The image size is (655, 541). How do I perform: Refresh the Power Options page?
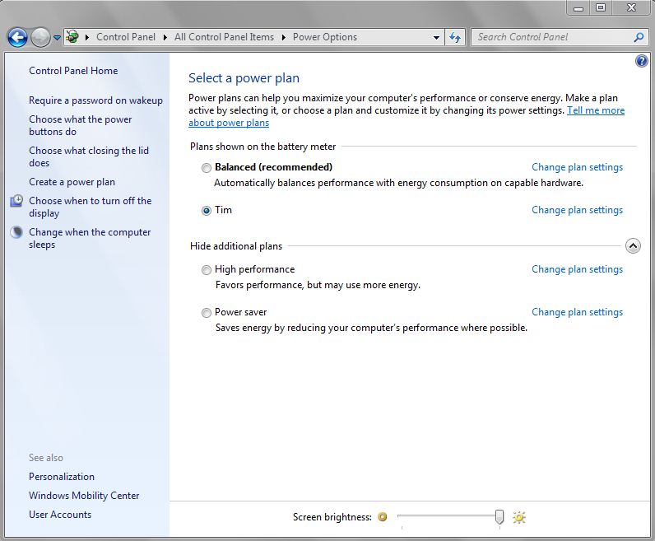pyautogui.click(x=455, y=37)
